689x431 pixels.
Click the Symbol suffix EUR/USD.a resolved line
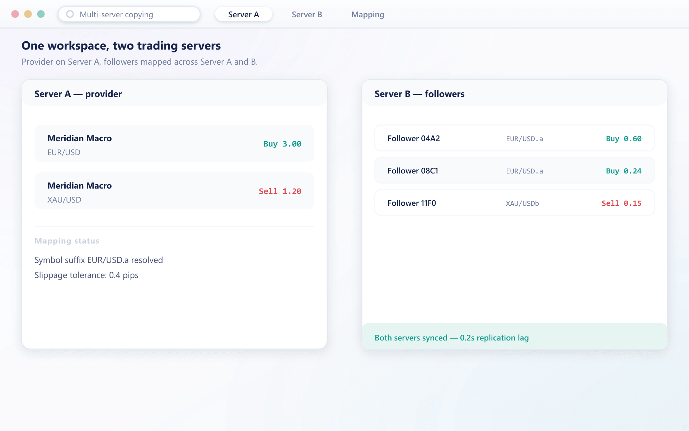click(x=99, y=260)
